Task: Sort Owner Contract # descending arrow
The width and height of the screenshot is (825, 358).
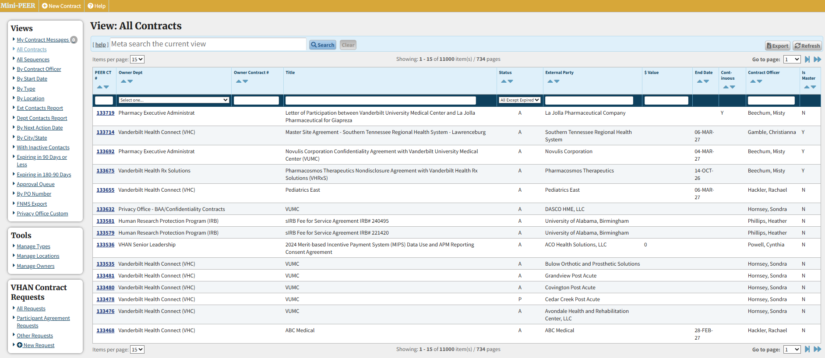Action: pos(245,81)
